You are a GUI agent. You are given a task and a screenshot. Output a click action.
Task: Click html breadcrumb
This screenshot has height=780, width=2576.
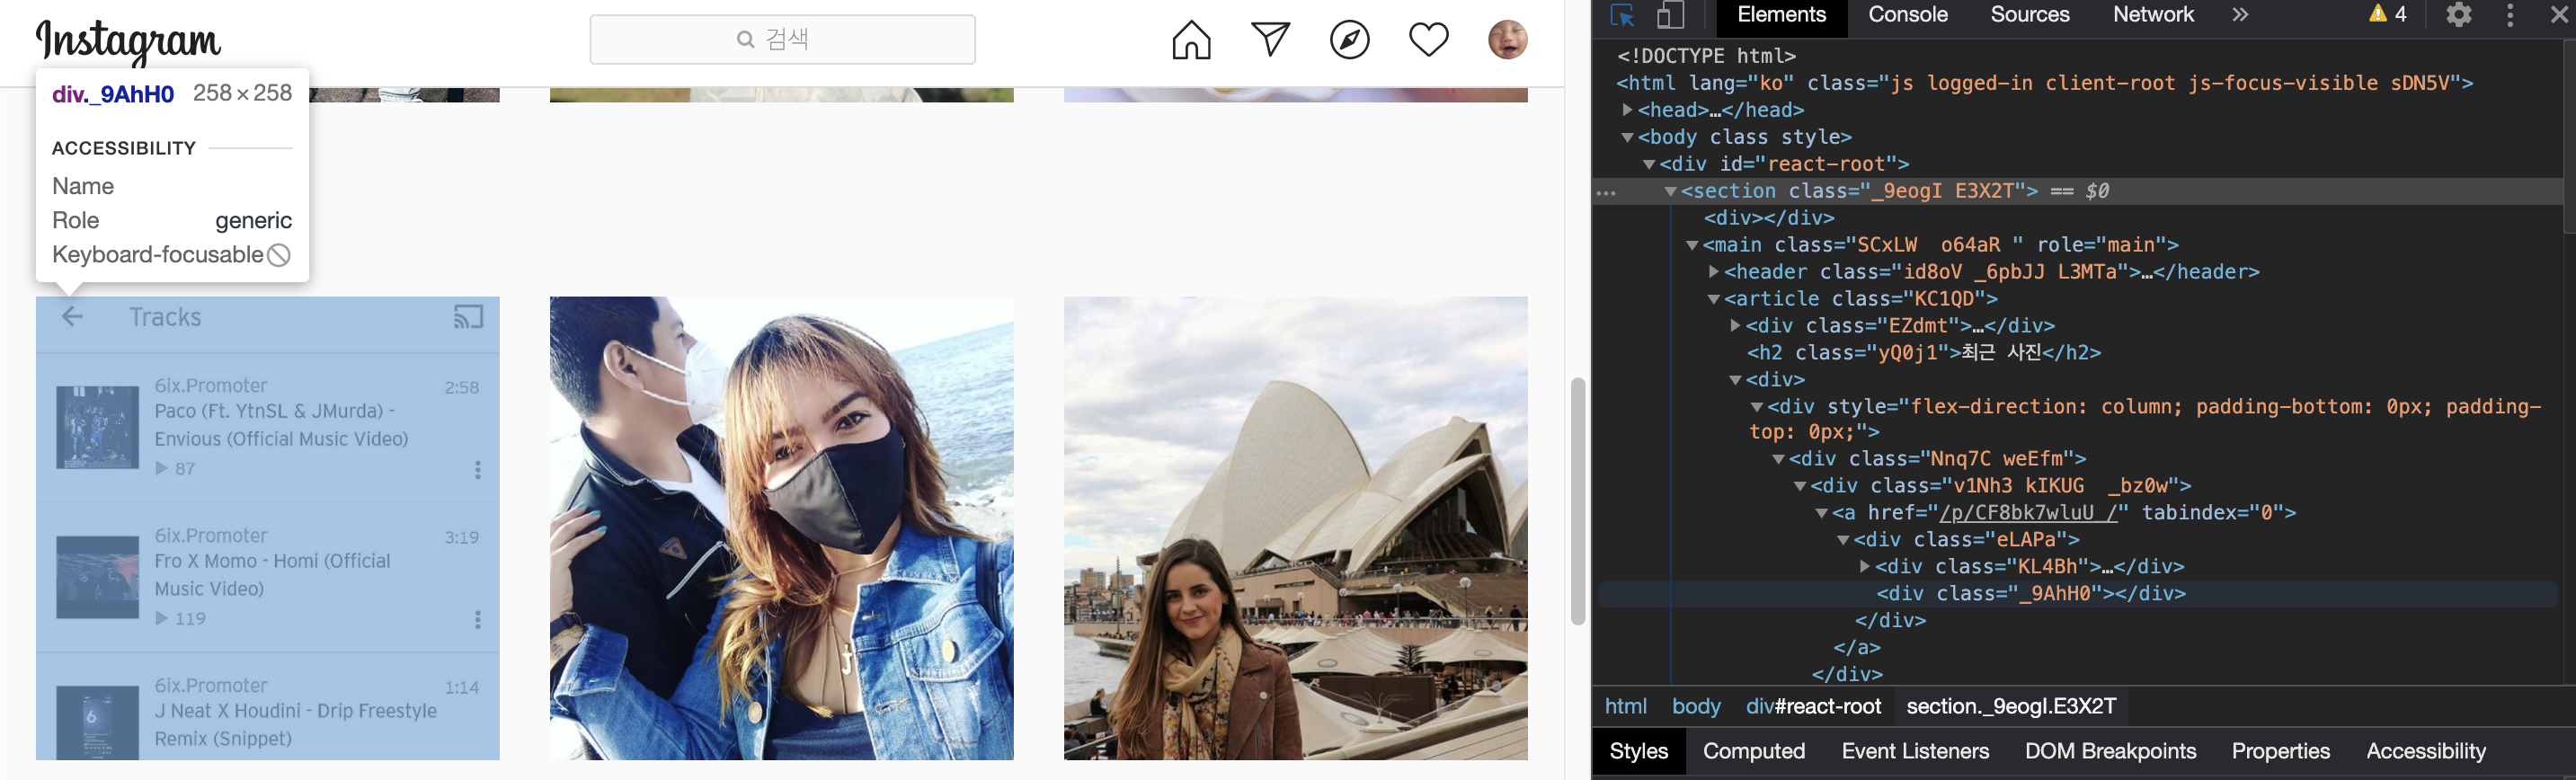pos(1625,707)
